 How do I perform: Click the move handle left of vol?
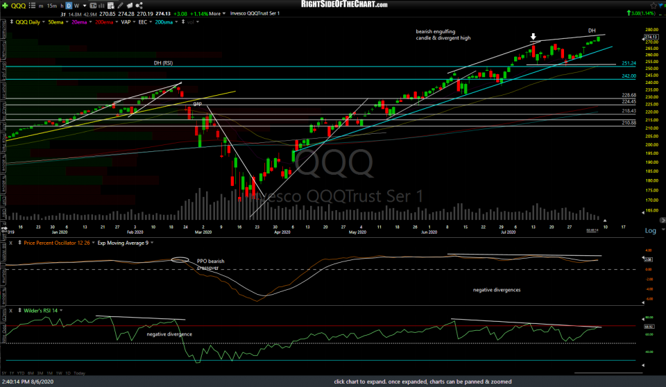(x=183, y=22)
